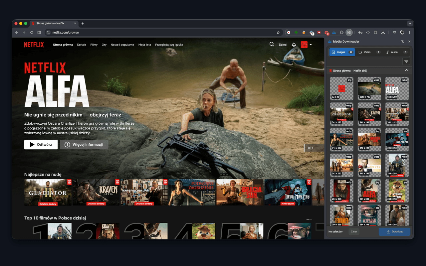The image size is (426, 266).
Task: Open Podwójne zagrożenie tile
Action: click(192, 193)
